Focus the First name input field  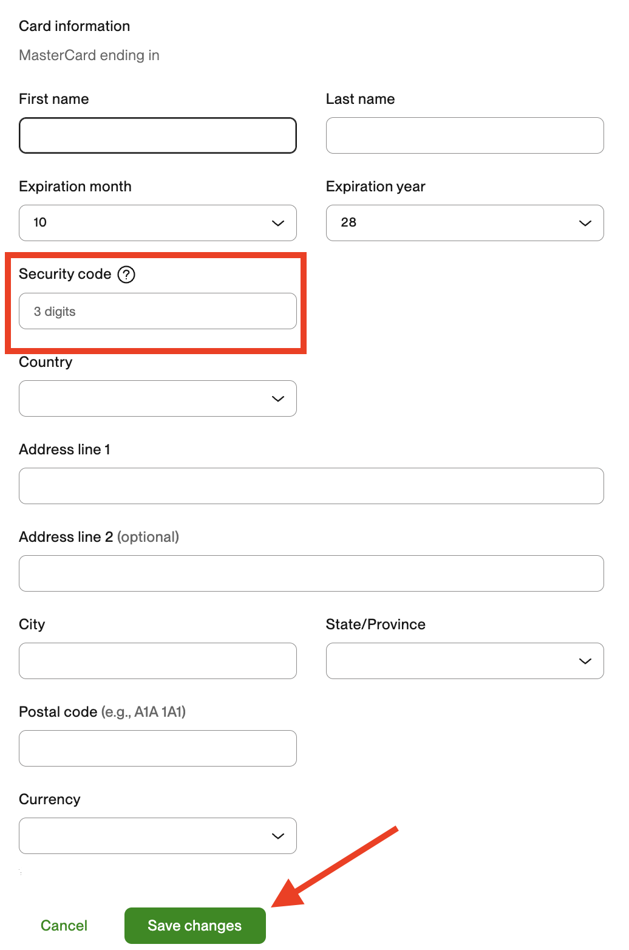[158, 135]
